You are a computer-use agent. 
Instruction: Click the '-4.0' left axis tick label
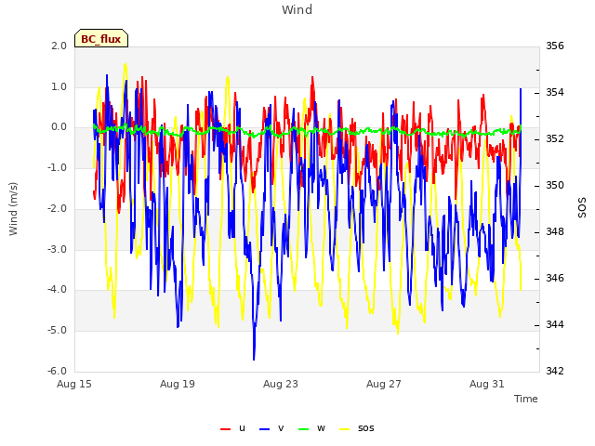[x=57, y=289]
